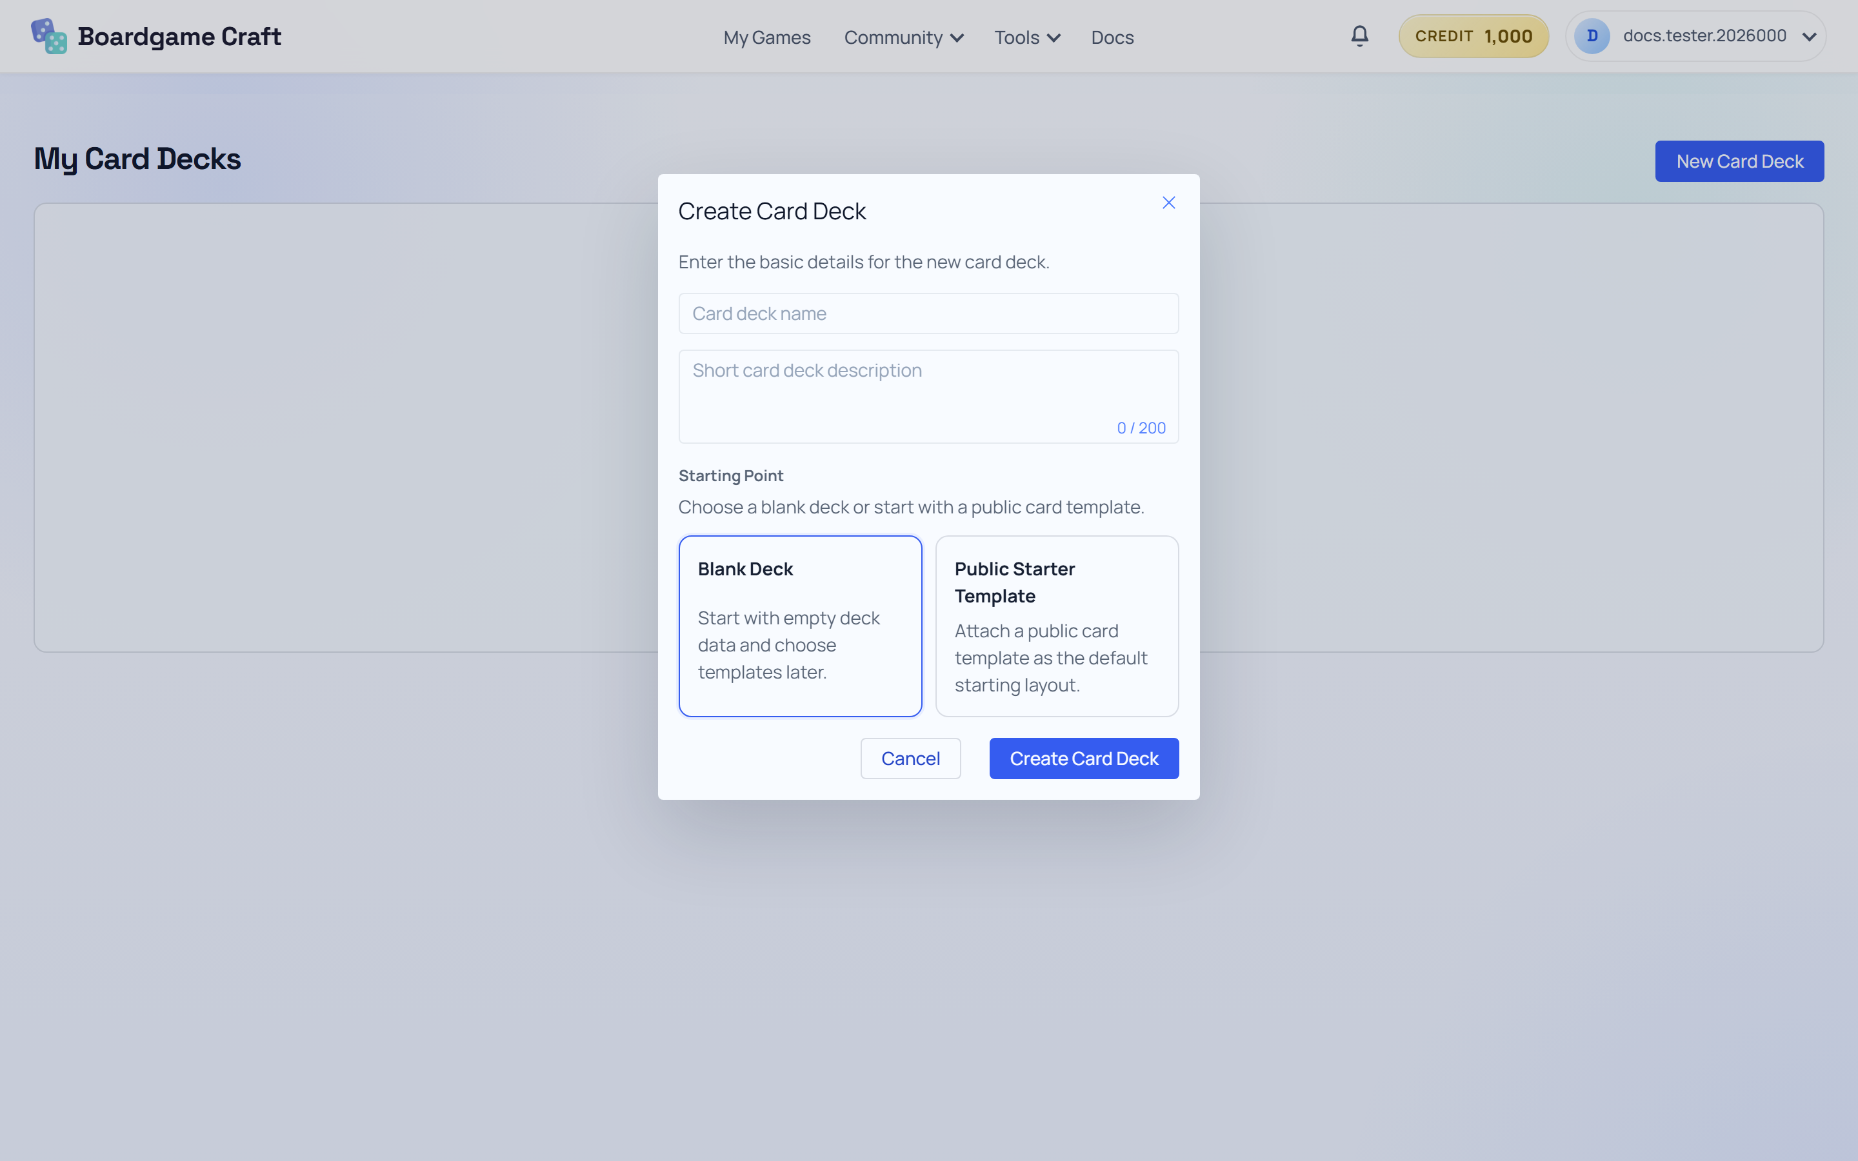1858x1161 pixels.
Task: Close the Create Card Deck dialog
Action: 1168,203
